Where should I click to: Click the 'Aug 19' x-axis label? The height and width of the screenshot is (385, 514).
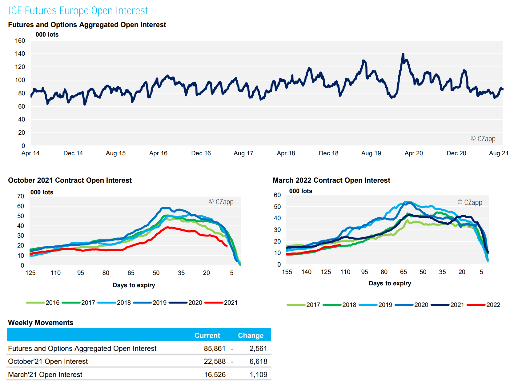(371, 153)
